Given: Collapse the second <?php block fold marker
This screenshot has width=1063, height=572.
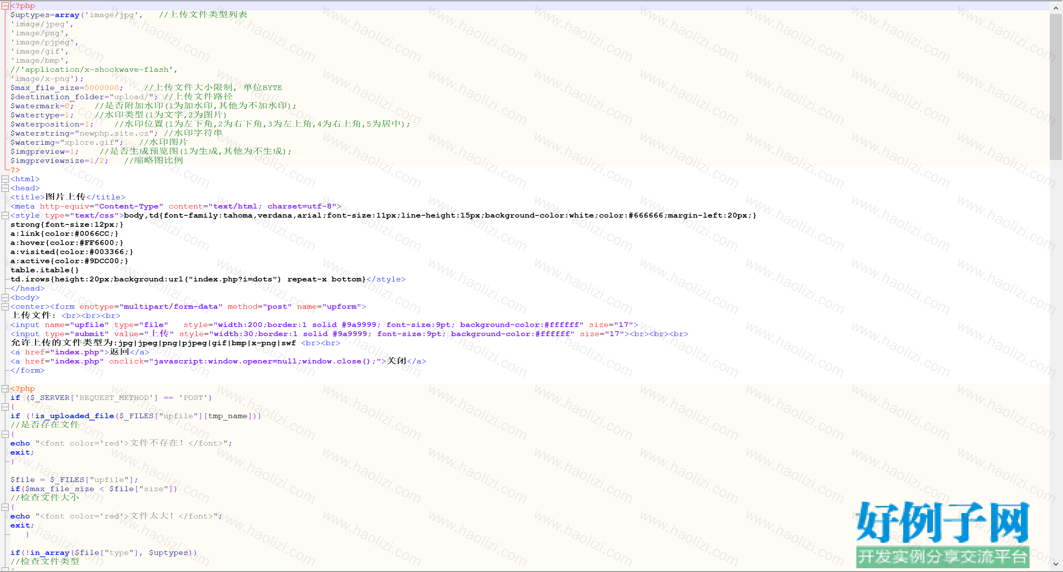Looking at the screenshot, I should [5, 388].
